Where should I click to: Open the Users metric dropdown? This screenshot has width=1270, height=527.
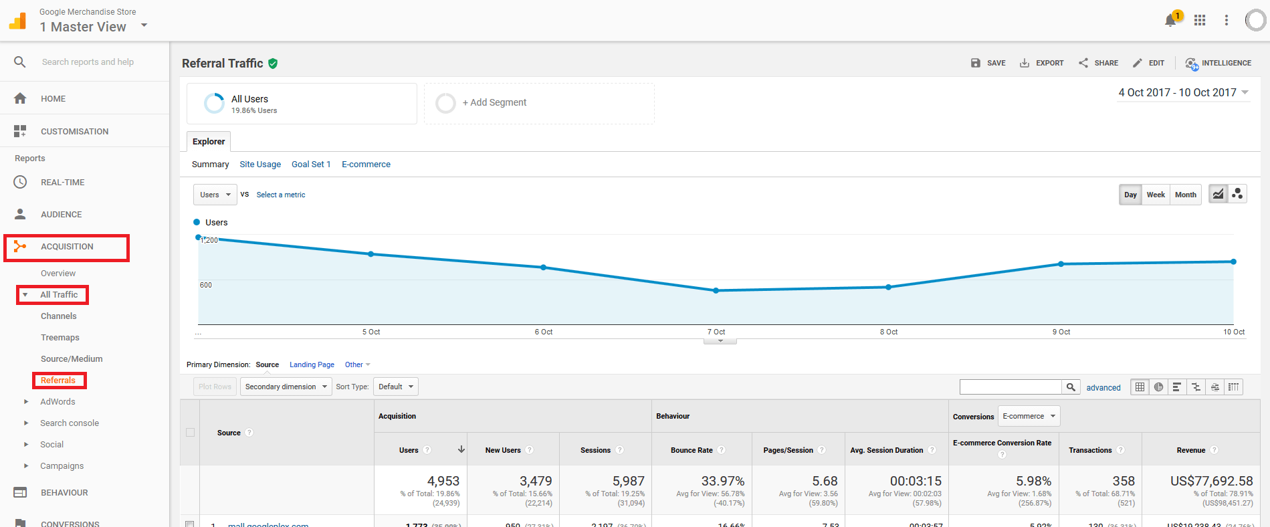pyautogui.click(x=215, y=195)
